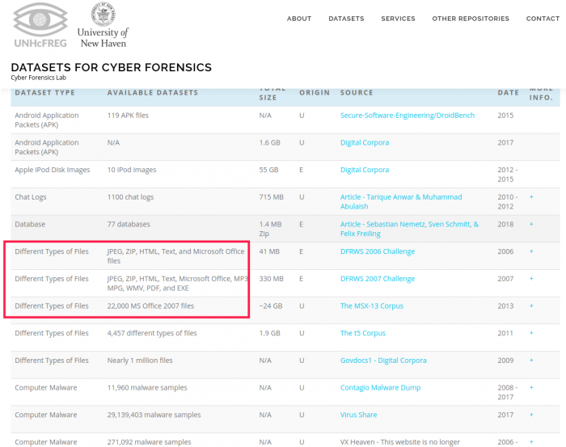
Task: Open the DFRWS 2007 Challenge link
Action: 378,279
